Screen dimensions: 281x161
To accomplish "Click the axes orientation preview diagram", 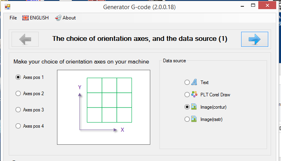I will (x=103, y=107).
